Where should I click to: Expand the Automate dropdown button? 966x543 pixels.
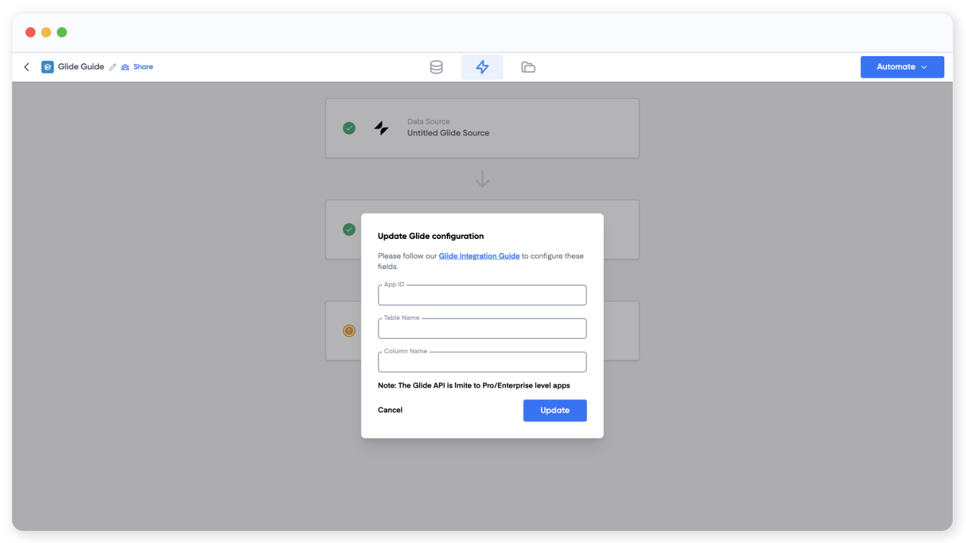901,67
